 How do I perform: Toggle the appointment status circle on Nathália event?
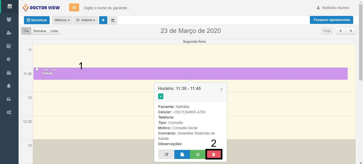coord(37,69)
